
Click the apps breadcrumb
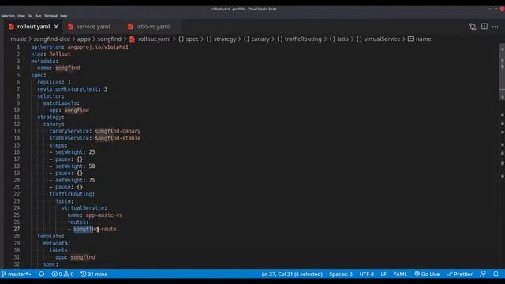[84, 39]
